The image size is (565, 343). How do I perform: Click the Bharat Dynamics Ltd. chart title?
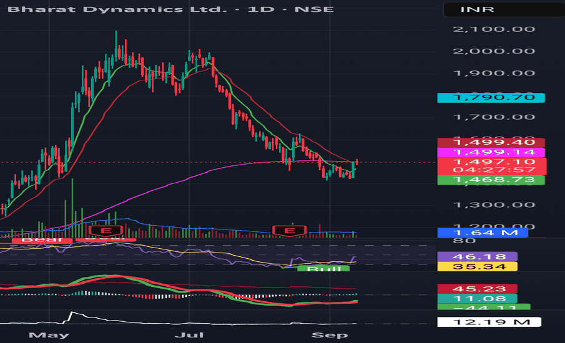coord(167,9)
